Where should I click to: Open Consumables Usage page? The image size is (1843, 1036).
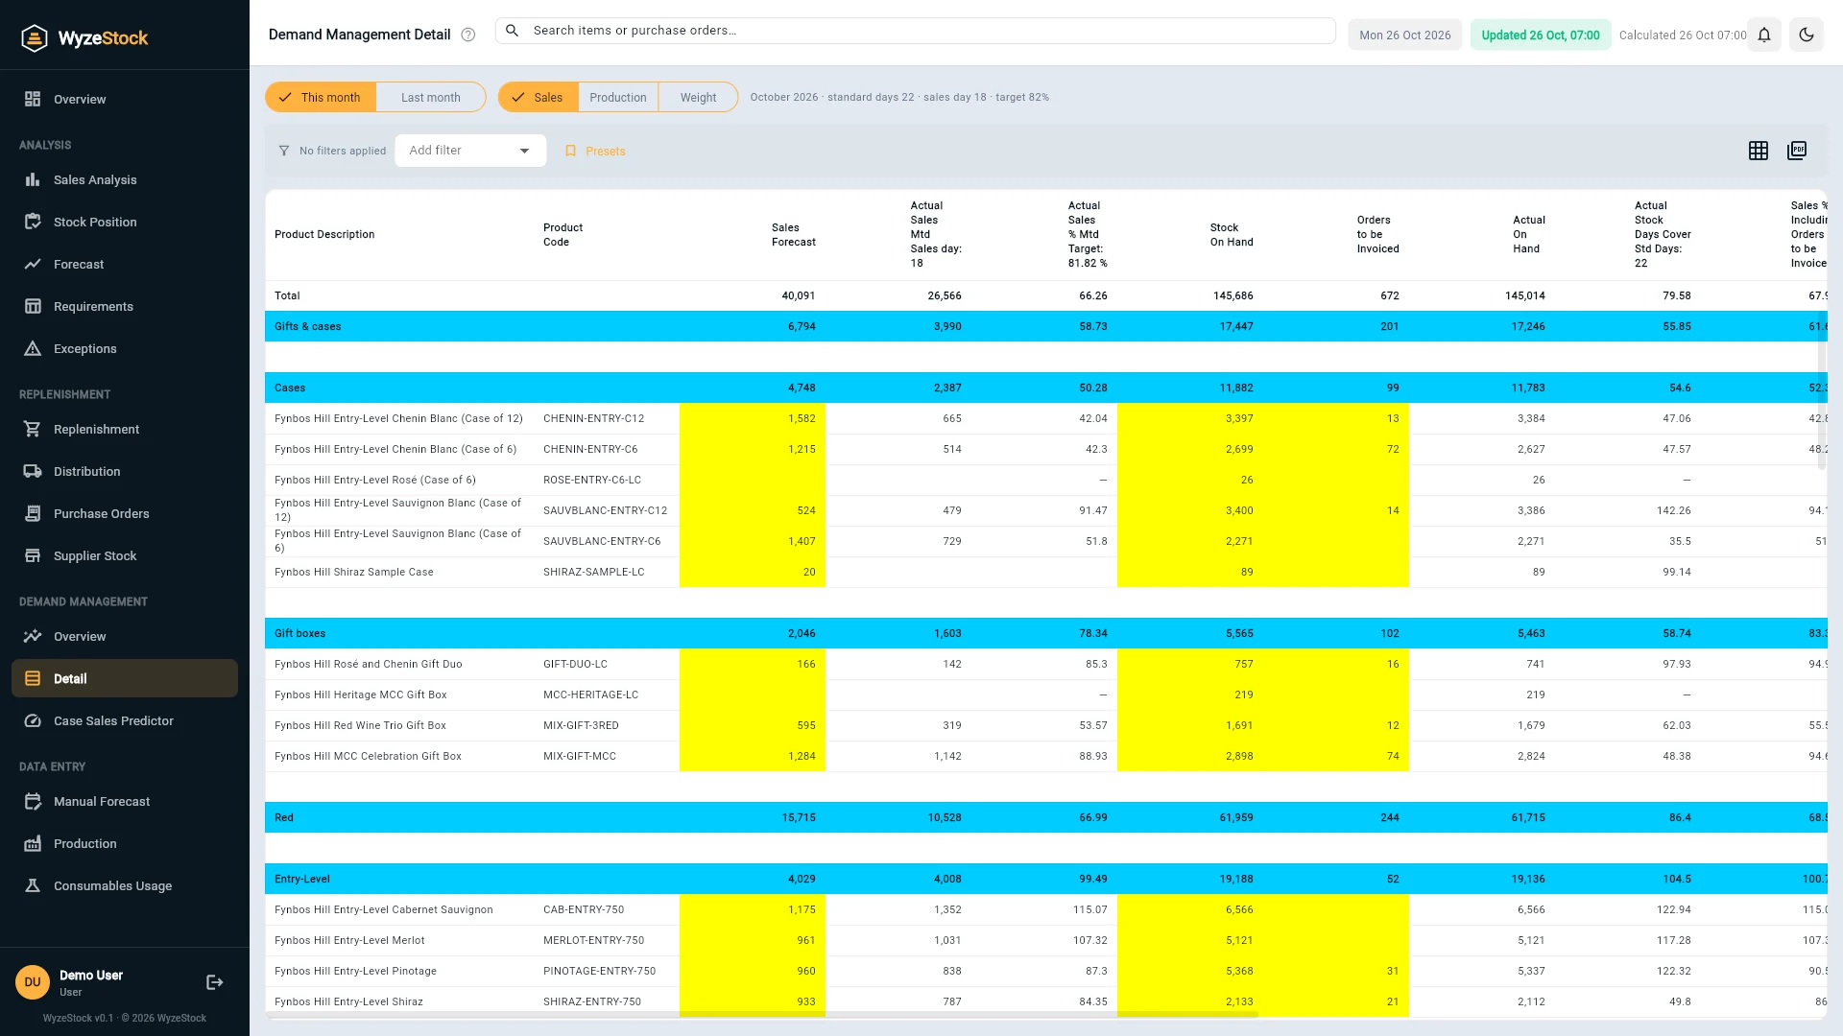[x=125, y=885]
